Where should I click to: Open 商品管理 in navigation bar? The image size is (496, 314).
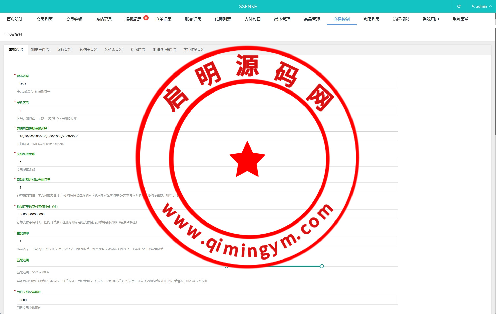pos(312,19)
